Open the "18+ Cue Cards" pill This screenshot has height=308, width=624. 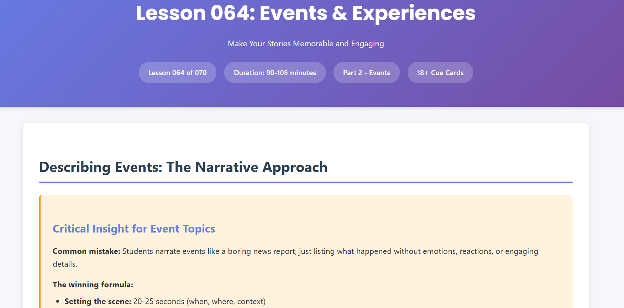pos(440,73)
